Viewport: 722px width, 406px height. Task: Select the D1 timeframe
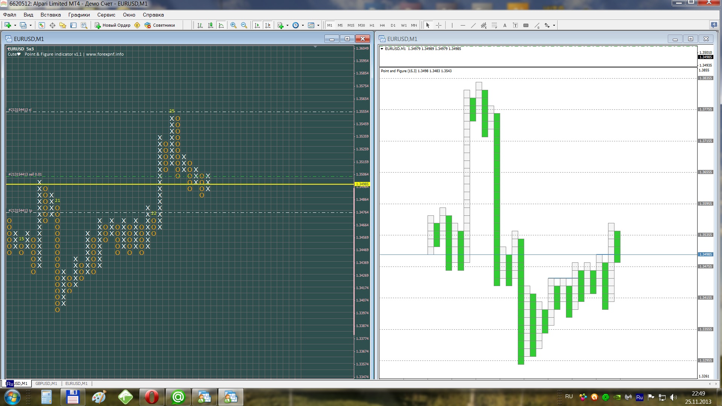tap(393, 25)
